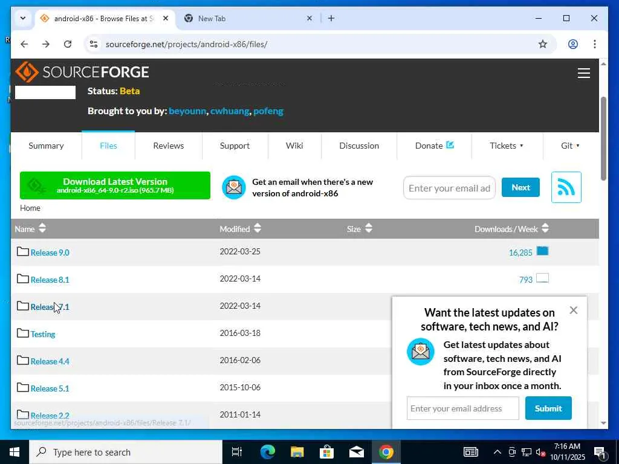Focus the top email input field
Viewport: 619px width, 464px height.
click(449, 188)
